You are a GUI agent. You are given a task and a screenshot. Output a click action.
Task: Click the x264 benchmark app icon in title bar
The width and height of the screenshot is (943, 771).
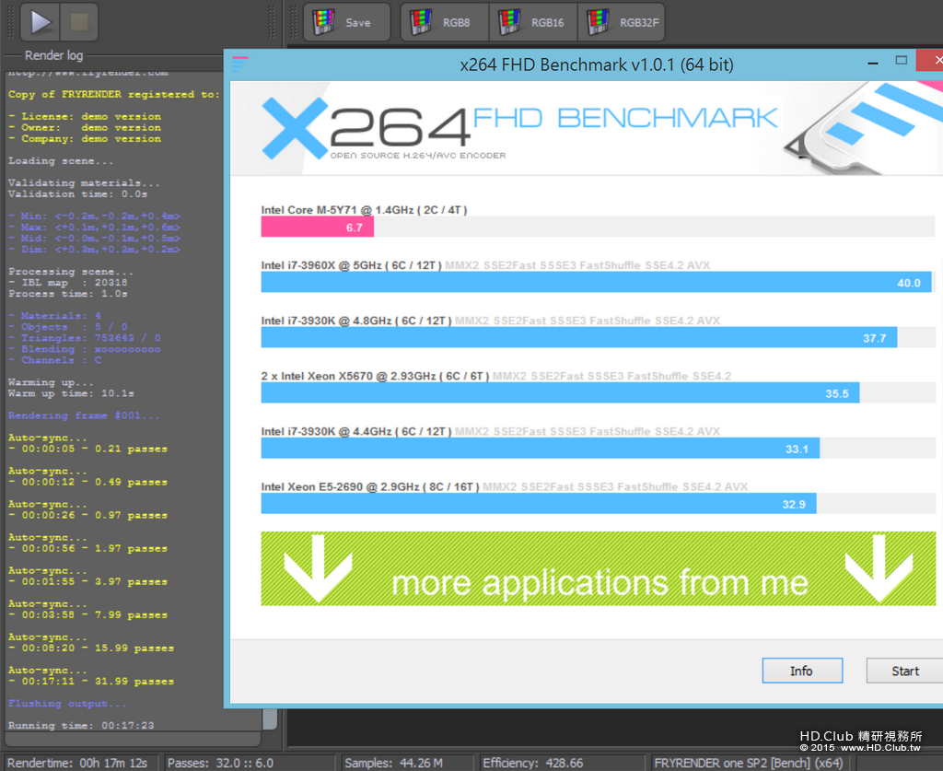point(239,64)
